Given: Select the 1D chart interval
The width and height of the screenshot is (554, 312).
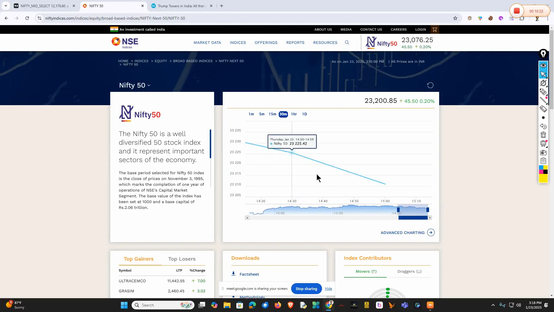Looking at the screenshot, I should (x=305, y=114).
